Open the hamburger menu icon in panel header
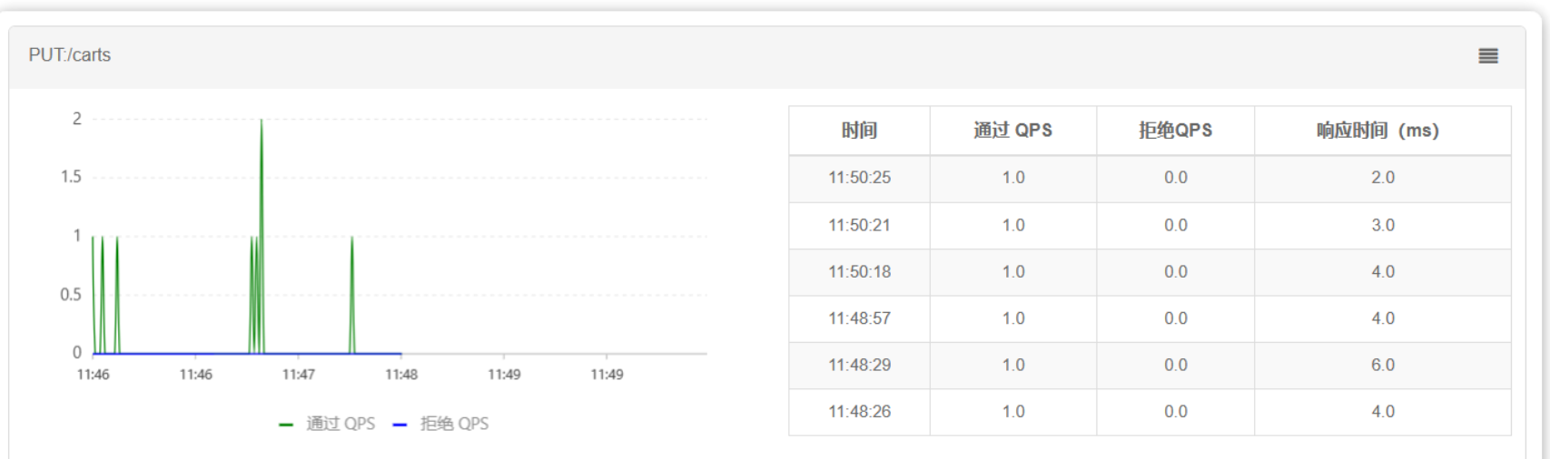Screen dimensions: 1550x459 [1487, 56]
